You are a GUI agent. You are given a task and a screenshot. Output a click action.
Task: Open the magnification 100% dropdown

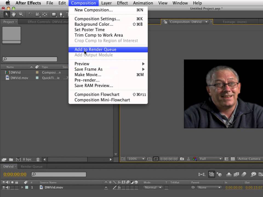(136, 159)
